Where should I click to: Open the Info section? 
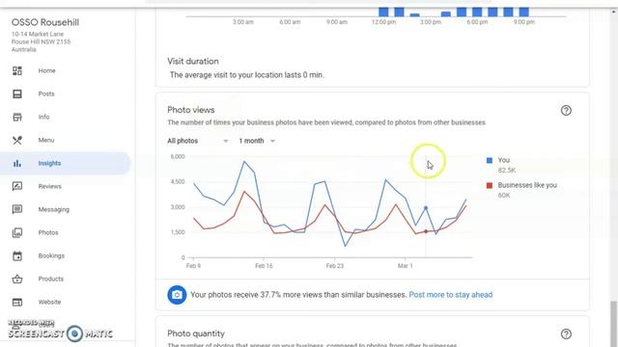[x=43, y=117]
